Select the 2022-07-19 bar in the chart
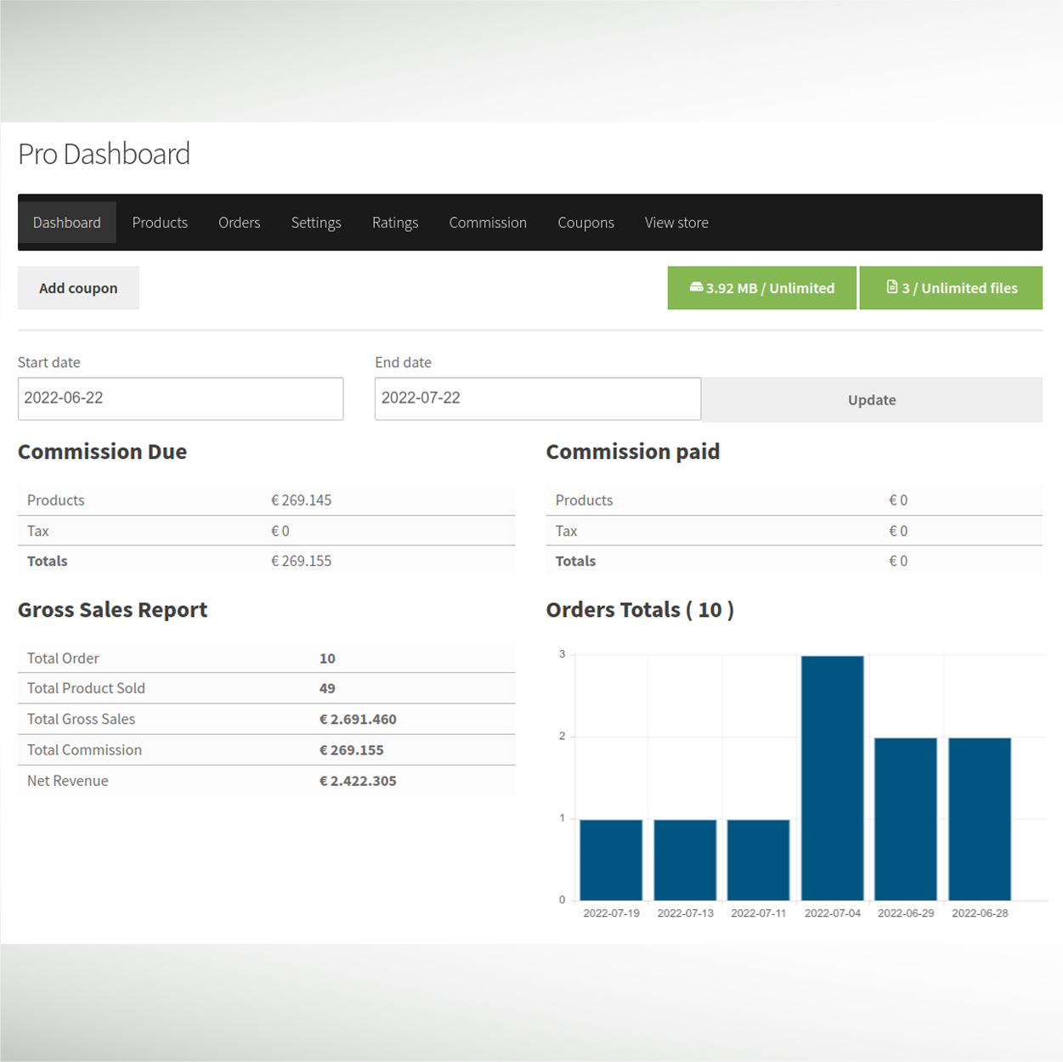 611,860
